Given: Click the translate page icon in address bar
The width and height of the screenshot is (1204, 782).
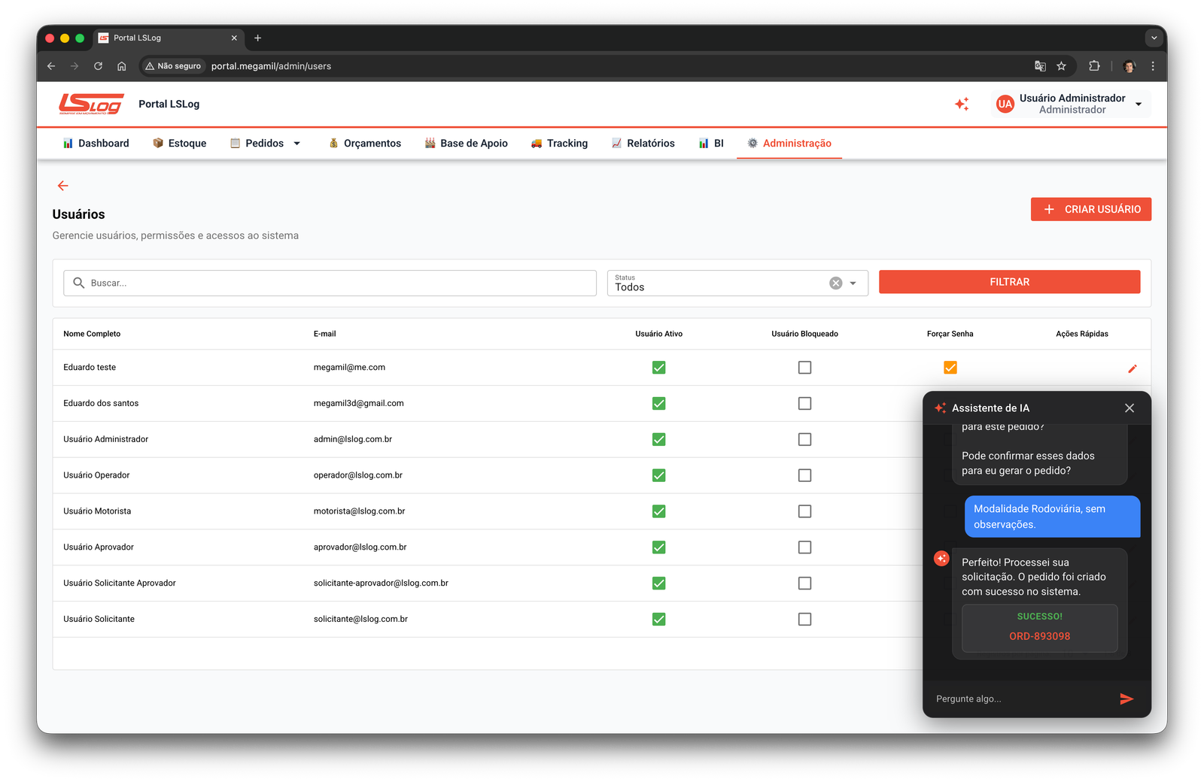Looking at the screenshot, I should point(1040,66).
